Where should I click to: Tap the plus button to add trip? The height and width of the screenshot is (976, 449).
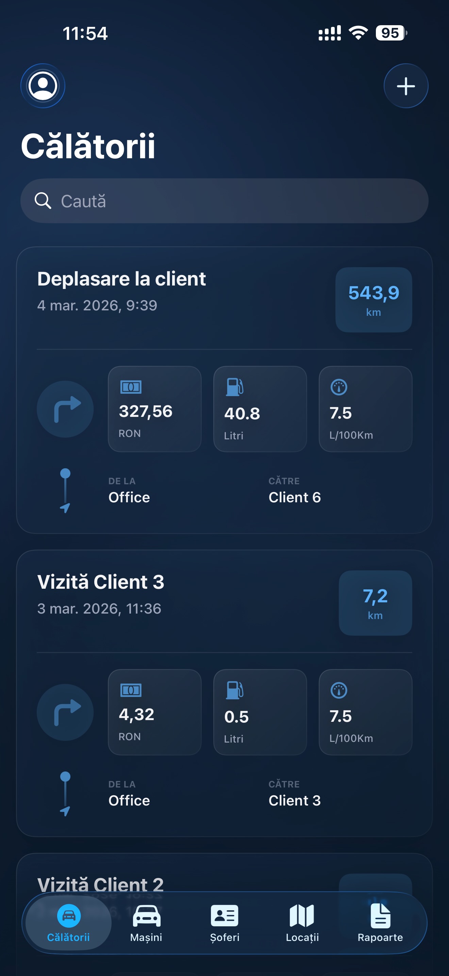[x=406, y=86]
